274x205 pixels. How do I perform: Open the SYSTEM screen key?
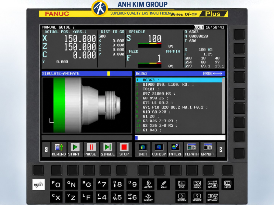182,197
